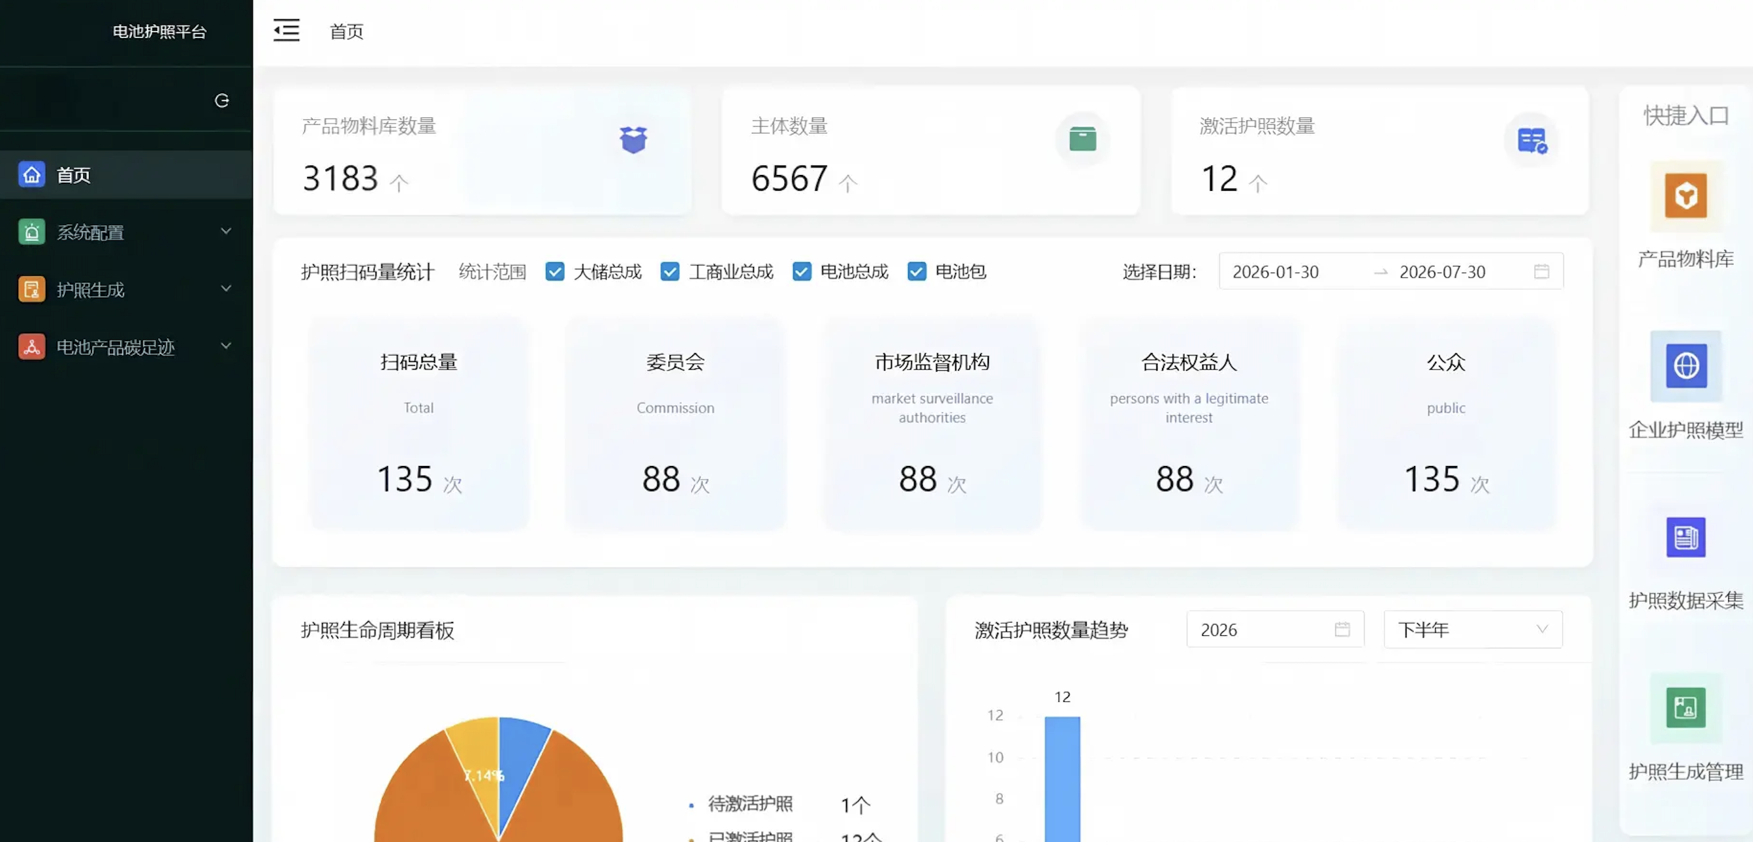Expand the 电池产品碳足迹 menu chevron

click(x=226, y=345)
